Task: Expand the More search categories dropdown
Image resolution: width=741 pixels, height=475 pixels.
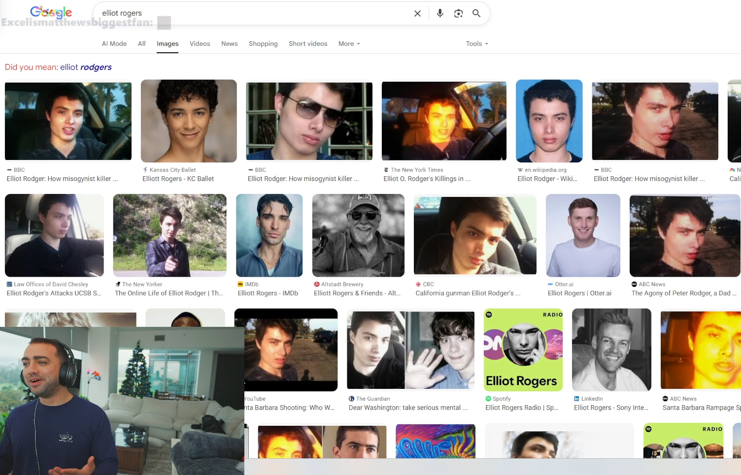Action: click(x=349, y=43)
